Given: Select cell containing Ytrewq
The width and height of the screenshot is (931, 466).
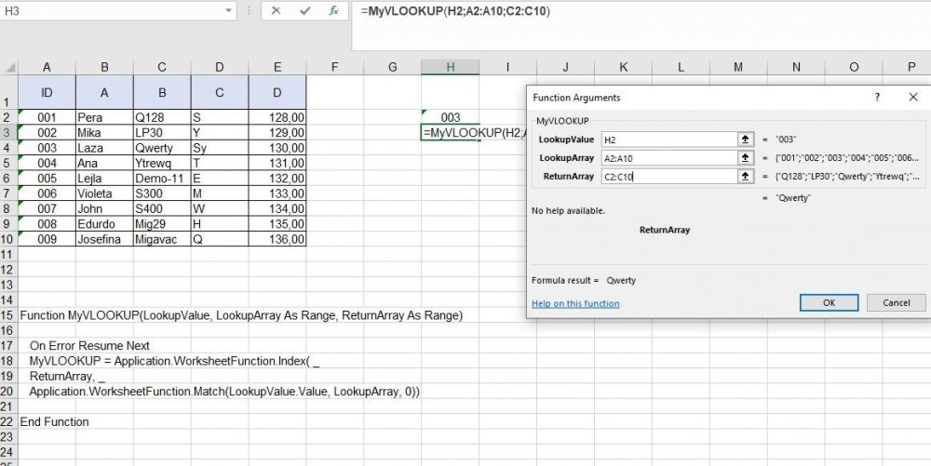Looking at the screenshot, I should pos(162,163).
